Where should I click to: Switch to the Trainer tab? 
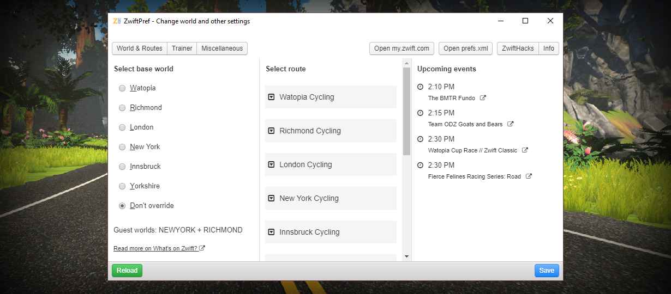(182, 48)
